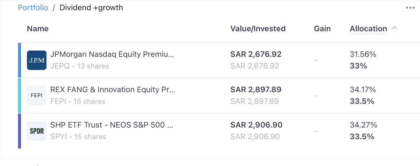
Task: Select the Dividend +growth breadcrumb title
Action: click(91, 8)
